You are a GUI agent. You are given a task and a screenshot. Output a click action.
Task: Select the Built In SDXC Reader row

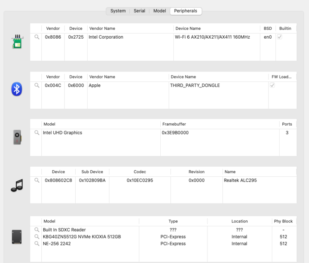pyautogui.click(x=64, y=230)
